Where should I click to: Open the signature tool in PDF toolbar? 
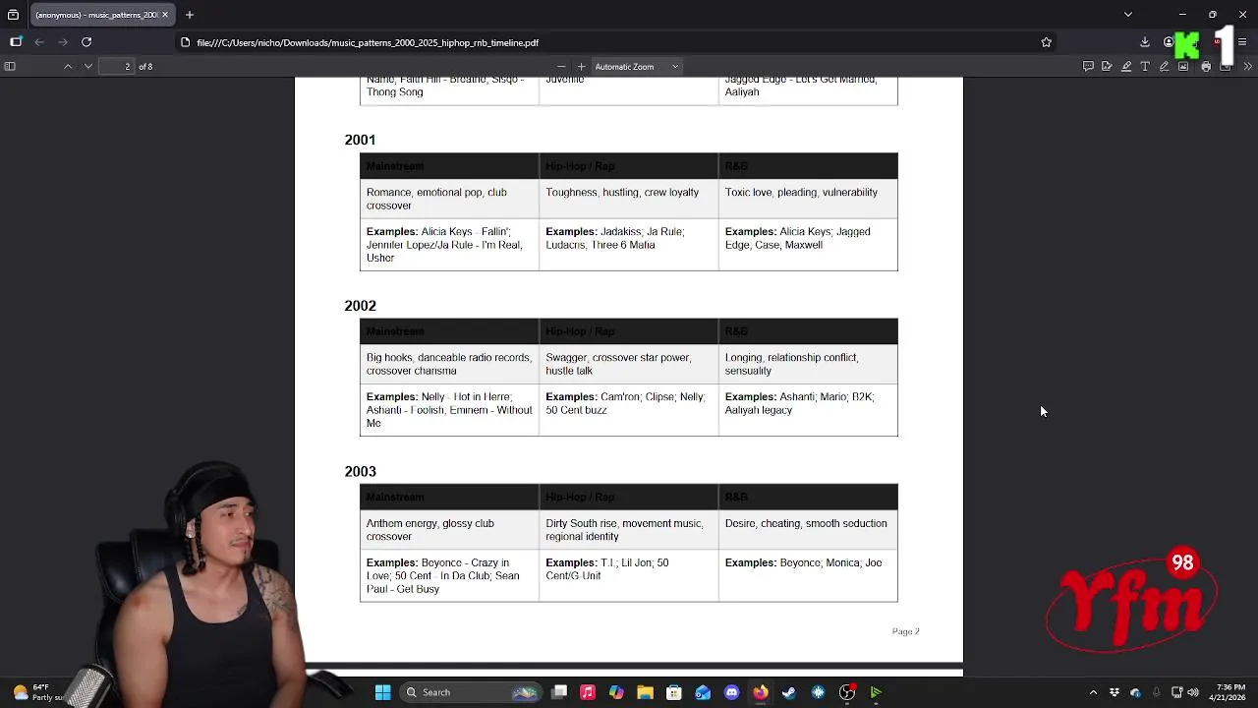(1107, 67)
